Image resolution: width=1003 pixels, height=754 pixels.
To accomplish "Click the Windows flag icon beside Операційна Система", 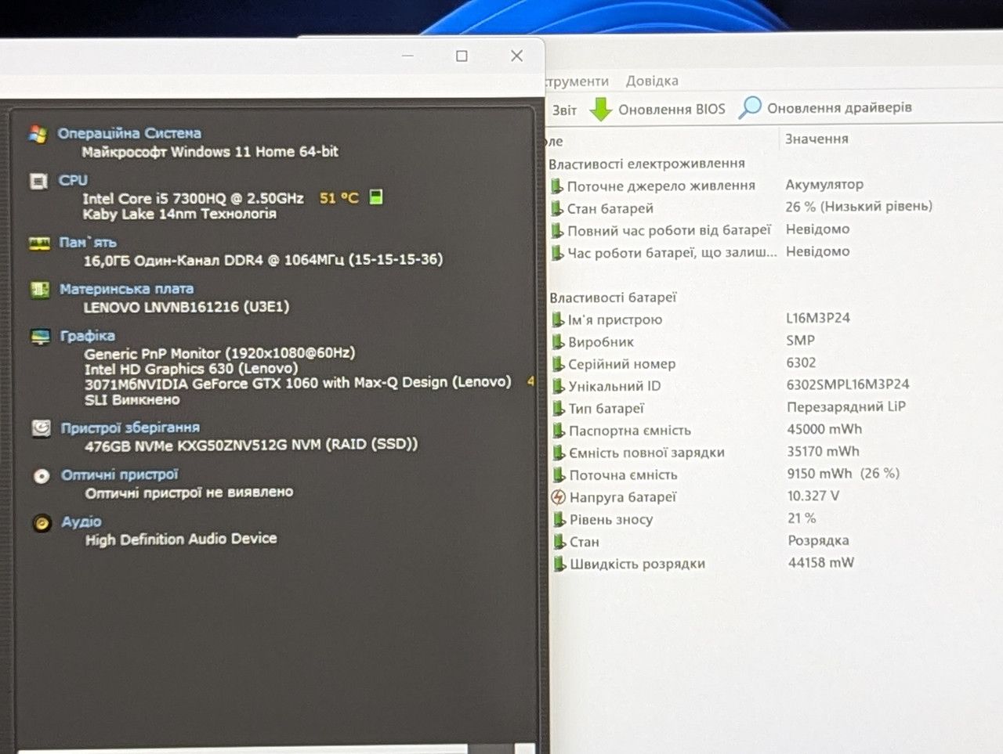I will tap(38, 134).
